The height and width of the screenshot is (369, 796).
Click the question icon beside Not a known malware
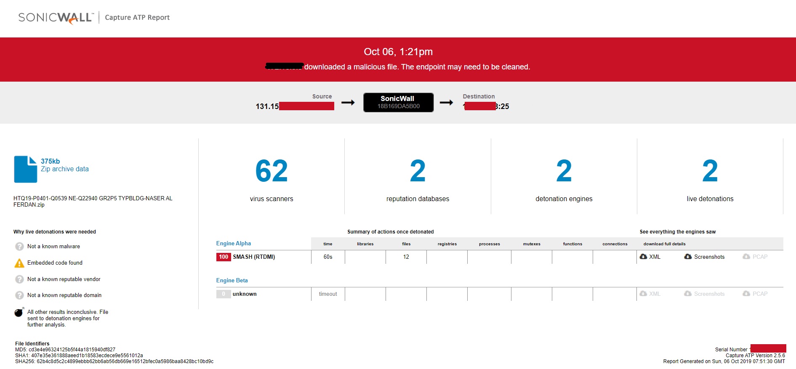[x=19, y=247]
